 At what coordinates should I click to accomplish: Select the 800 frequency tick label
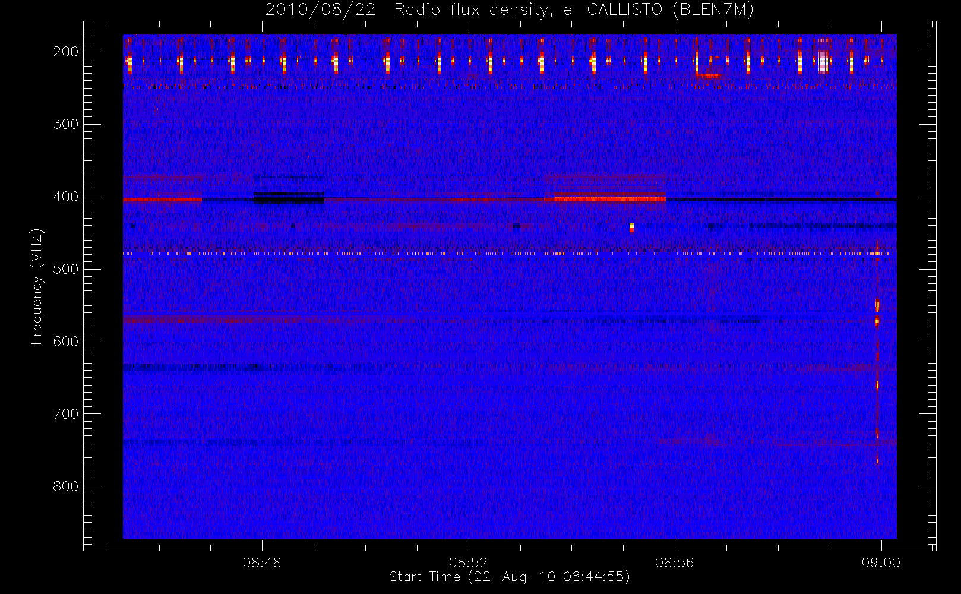[x=66, y=486]
